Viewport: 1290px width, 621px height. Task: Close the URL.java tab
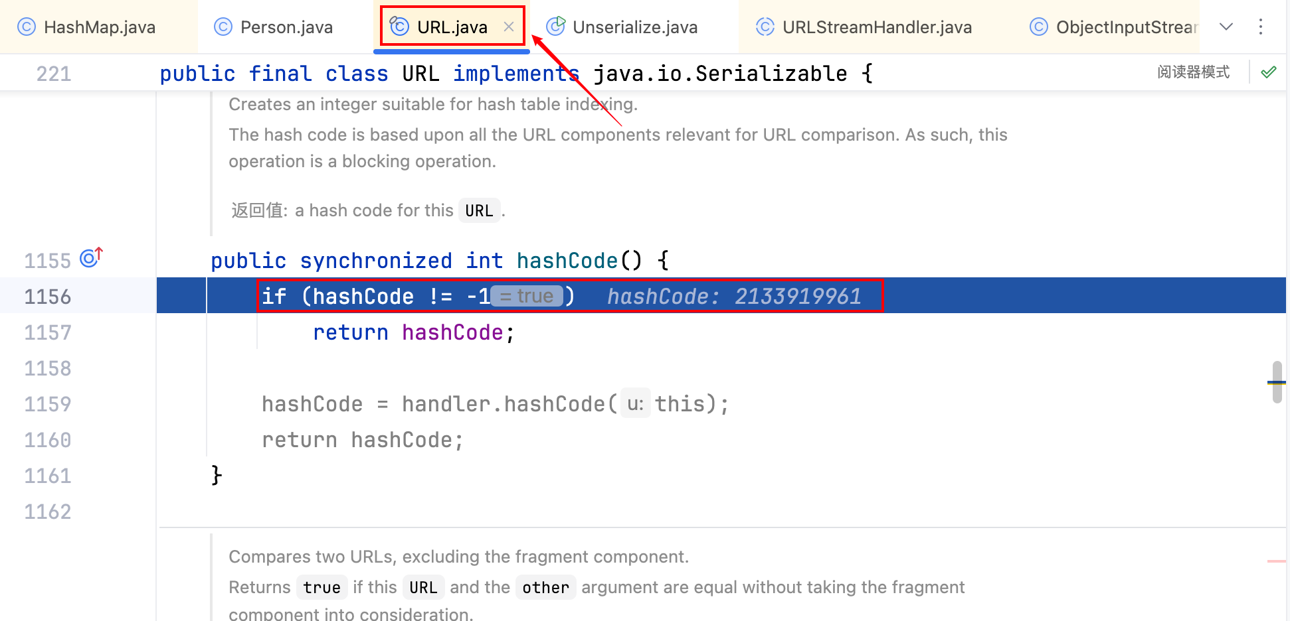pyautogui.click(x=509, y=27)
